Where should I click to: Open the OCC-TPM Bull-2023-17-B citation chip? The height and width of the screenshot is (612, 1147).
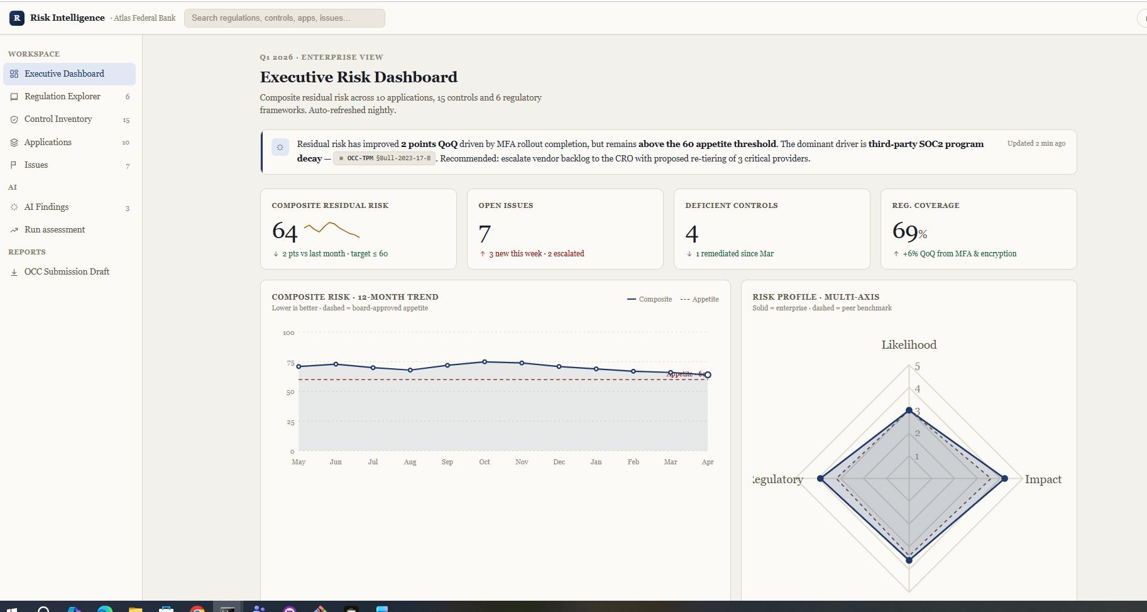(384, 158)
